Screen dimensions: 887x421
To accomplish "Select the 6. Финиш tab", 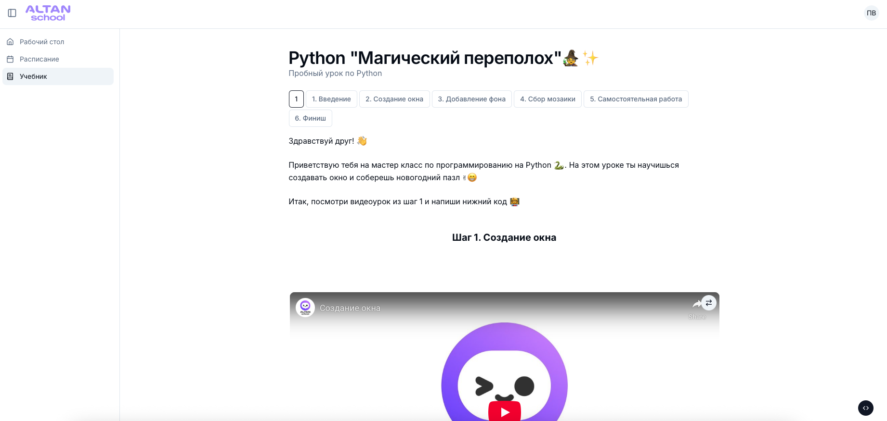I will 310,118.
